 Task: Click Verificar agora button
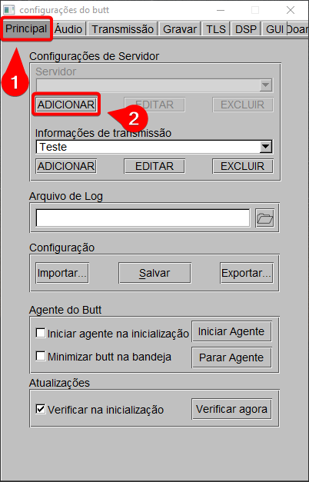coord(232,409)
